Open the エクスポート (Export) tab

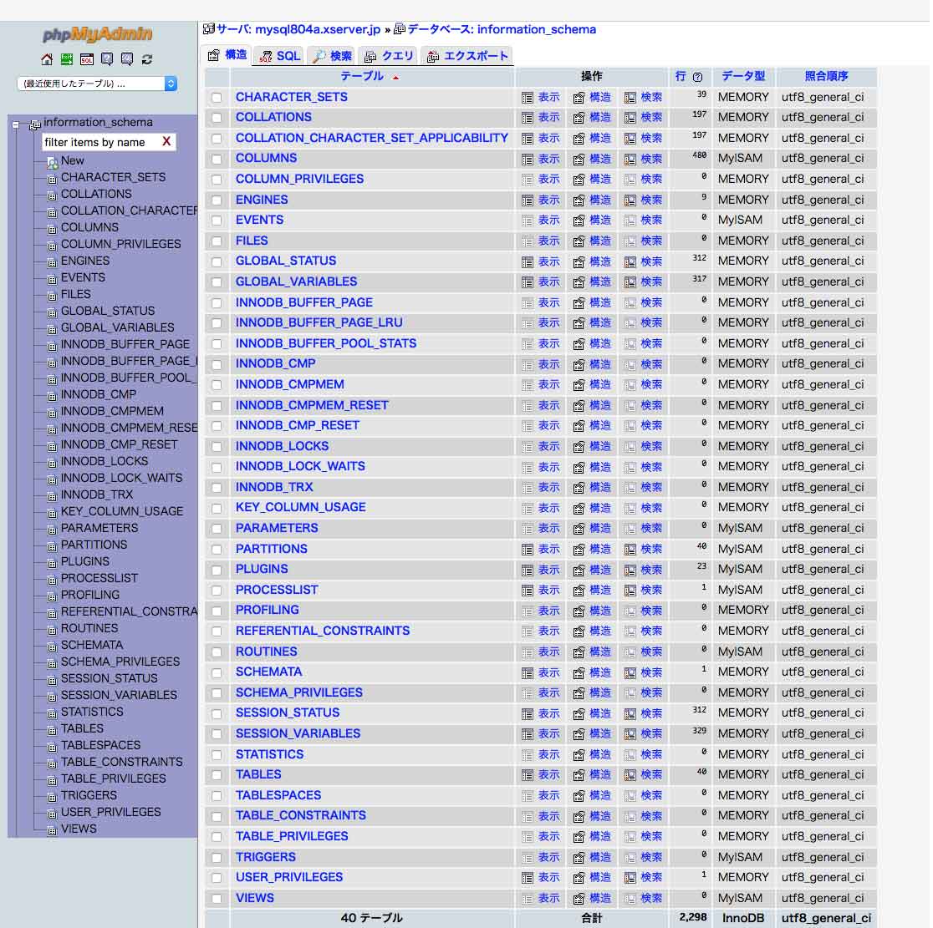467,56
